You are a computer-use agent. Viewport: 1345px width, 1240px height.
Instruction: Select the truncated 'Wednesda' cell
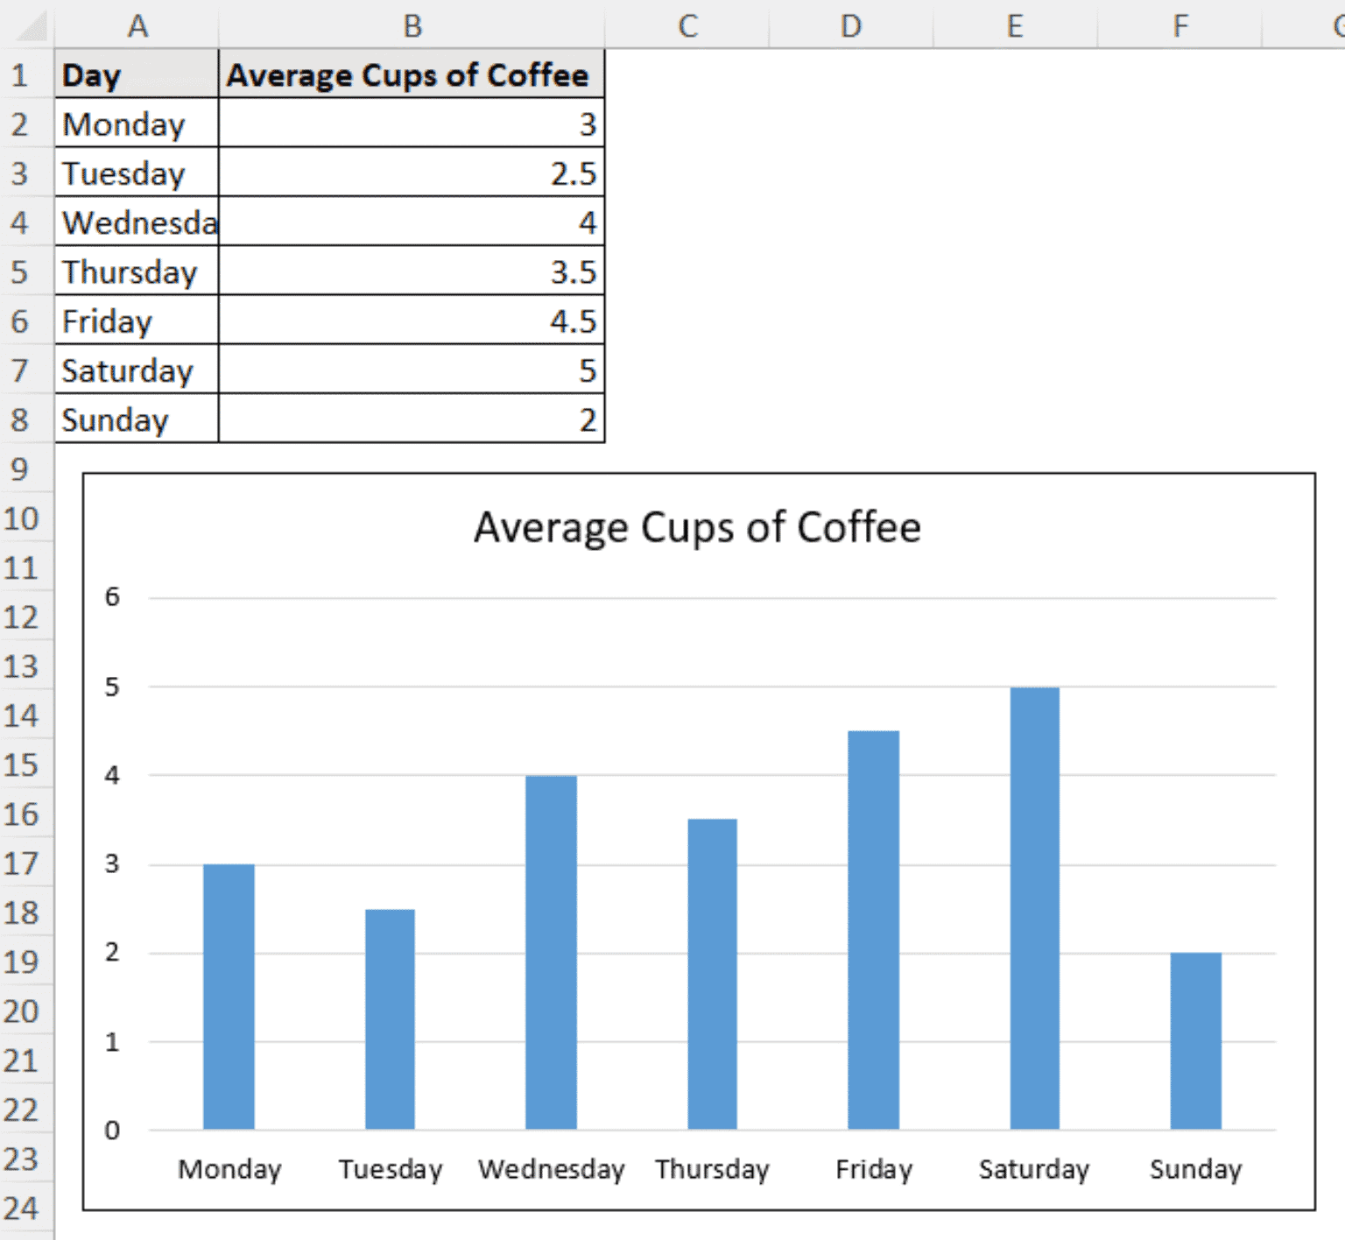136,222
